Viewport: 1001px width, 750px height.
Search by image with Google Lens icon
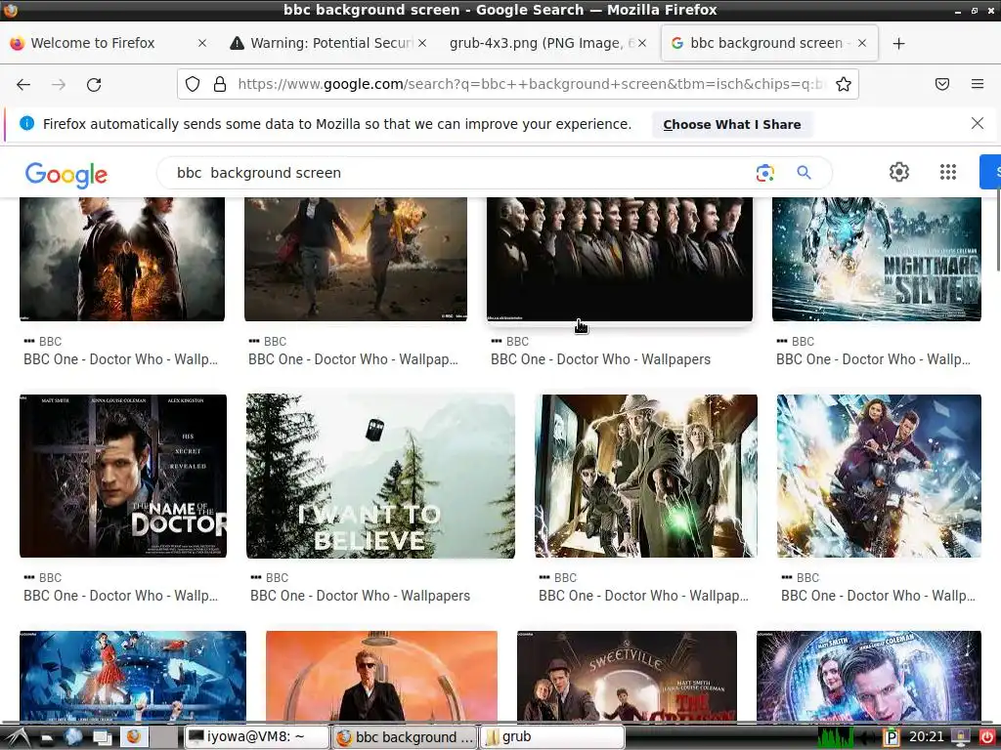[x=764, y=173]
